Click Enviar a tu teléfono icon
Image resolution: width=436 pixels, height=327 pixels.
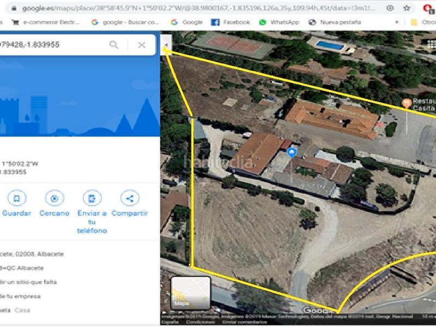point(92,198)
